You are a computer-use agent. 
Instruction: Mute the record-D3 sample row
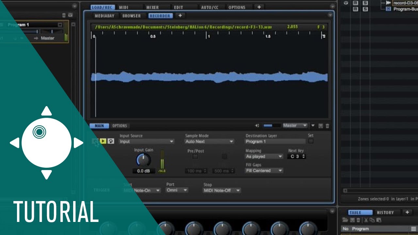coord(356,3)
